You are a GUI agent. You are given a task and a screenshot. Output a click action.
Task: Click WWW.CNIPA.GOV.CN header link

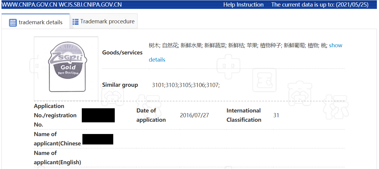[30, 5]
